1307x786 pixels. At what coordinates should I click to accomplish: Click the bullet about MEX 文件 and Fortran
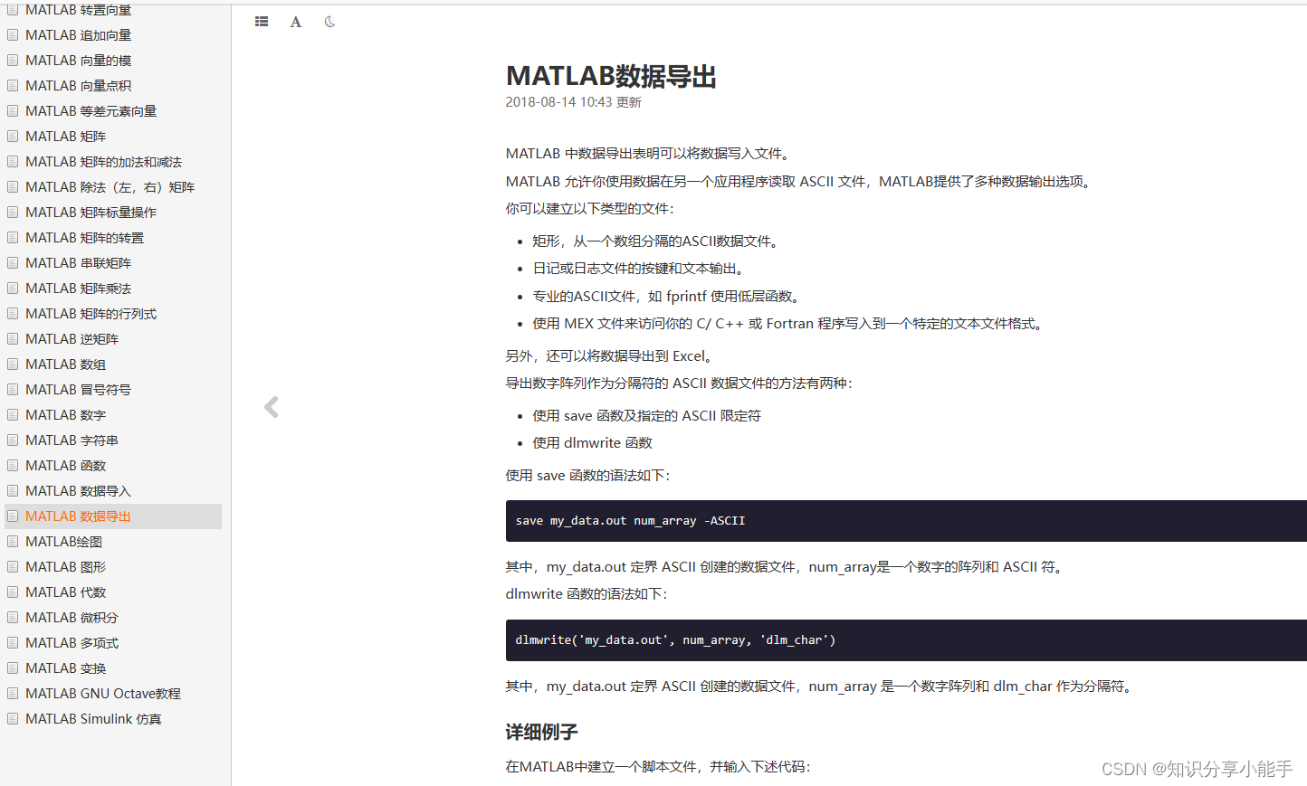[x=788, y=324]
